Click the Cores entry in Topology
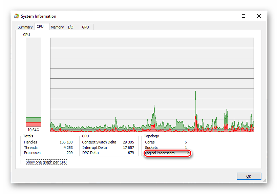Image resolution: width=278 pixels, height=194 pixels. (x=150, y=142)
